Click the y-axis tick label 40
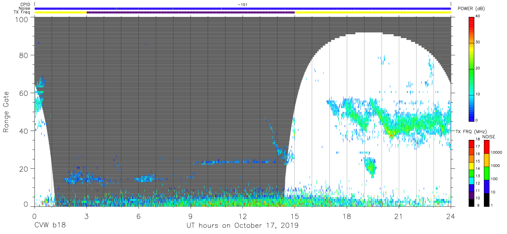Screen dimensions: 507x234 [x=24, y=131]
